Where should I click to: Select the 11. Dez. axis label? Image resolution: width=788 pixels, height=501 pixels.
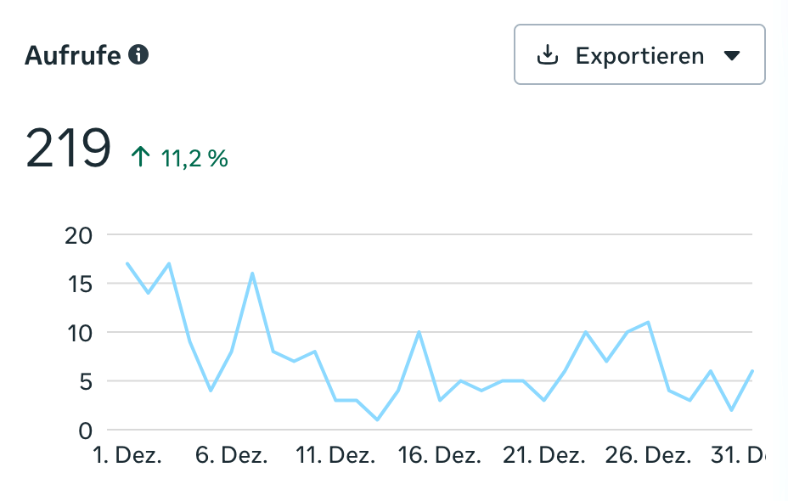pos(335,456)
